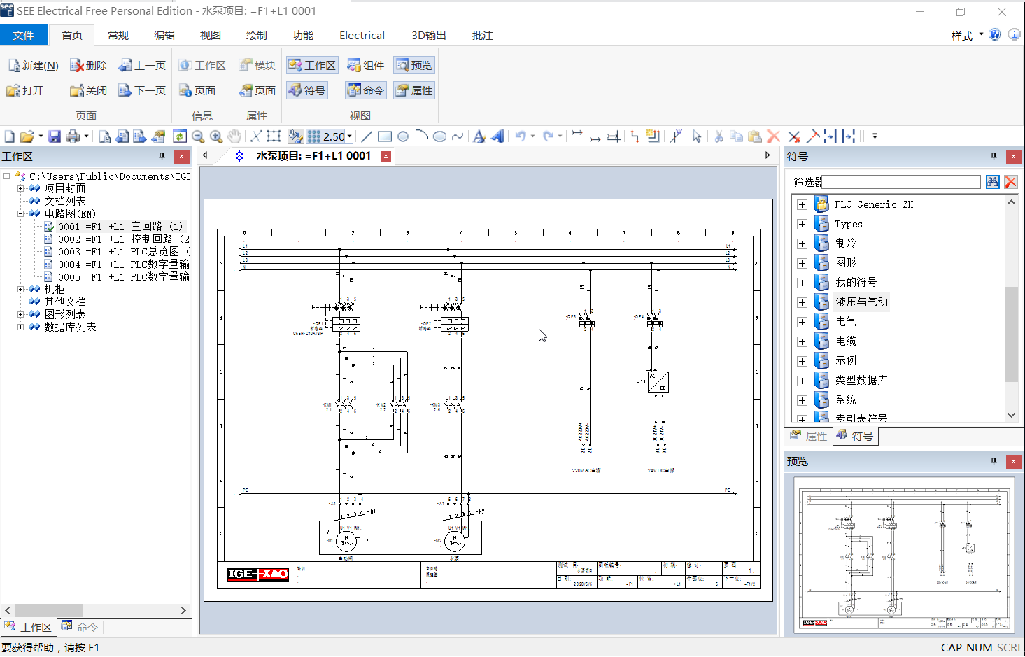
Task: Switch to the 绘制 ribbon tab
Action: click(x=257, y=35)
